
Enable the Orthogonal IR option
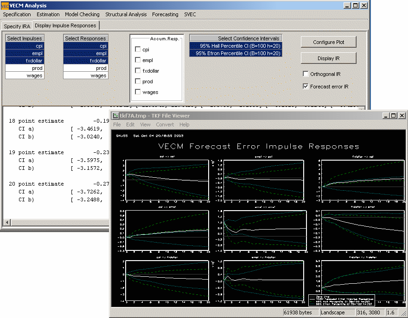305,74
